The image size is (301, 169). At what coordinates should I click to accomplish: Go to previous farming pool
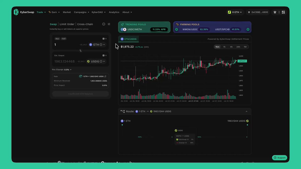pyautogui.click(x=177, y=29)
